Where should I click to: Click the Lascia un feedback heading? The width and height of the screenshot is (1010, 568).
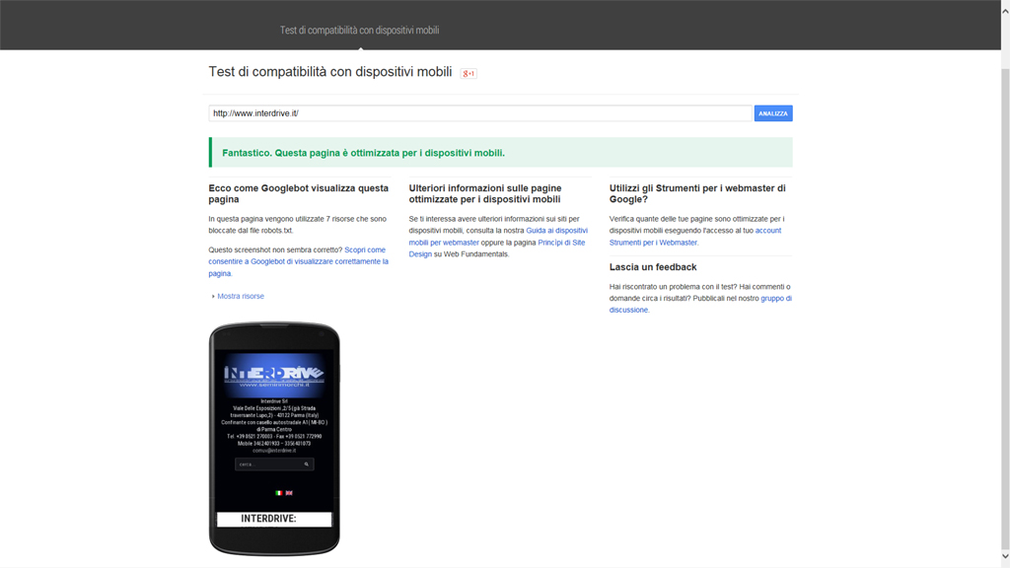click(x=653, y=267)
